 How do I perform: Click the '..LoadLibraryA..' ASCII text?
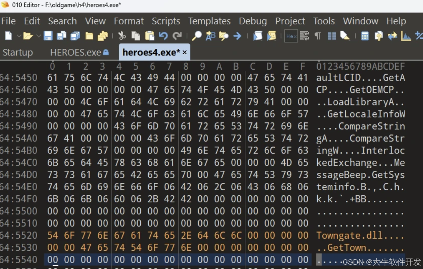[360, 102]
